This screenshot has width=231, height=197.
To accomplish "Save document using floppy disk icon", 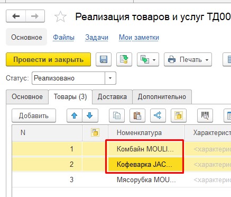I will point(104,59).
